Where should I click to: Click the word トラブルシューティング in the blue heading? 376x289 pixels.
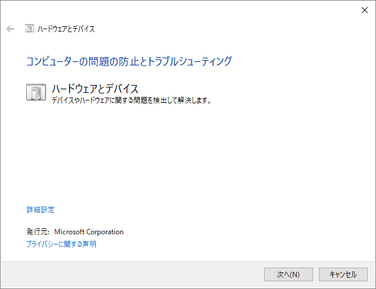pos(189,61)
